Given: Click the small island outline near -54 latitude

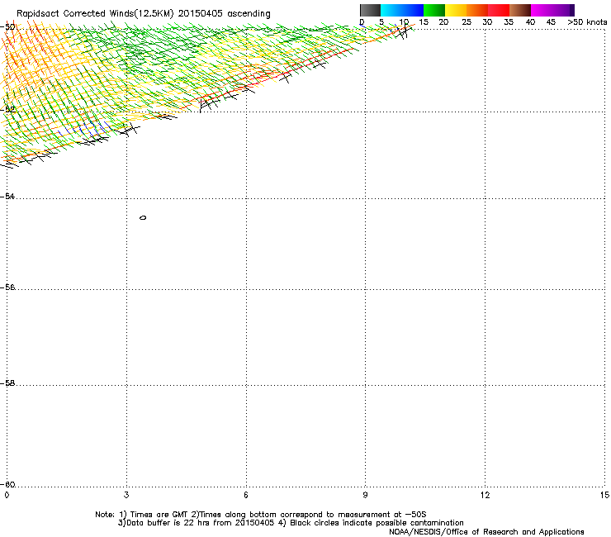Looking at the screenshot, I should (x=143, y=217).
